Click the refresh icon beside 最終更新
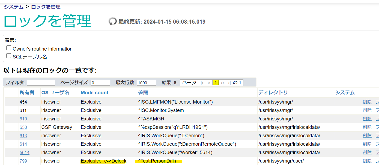This screenshot has width=379, height=165. [112, 21]
